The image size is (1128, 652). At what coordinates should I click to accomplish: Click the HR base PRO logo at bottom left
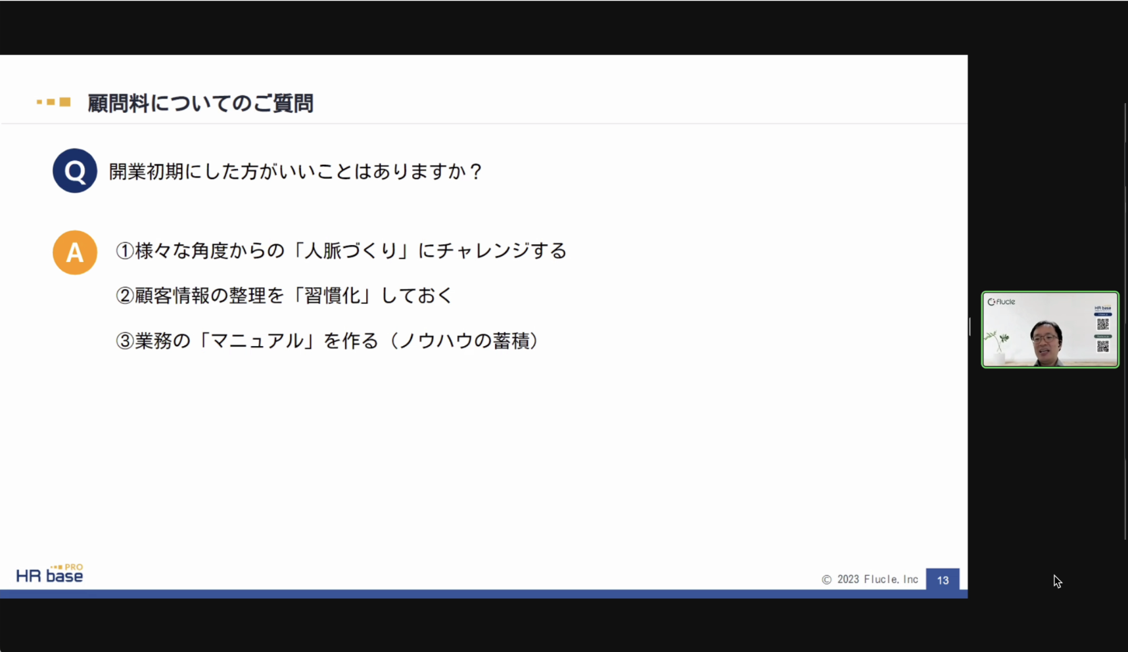(x=49, y=572)
